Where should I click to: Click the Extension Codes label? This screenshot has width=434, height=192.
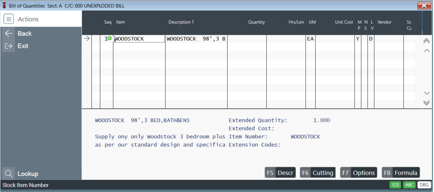click(x=255, y=145)
